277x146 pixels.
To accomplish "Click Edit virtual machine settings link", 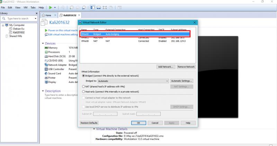I will (63, 35).
